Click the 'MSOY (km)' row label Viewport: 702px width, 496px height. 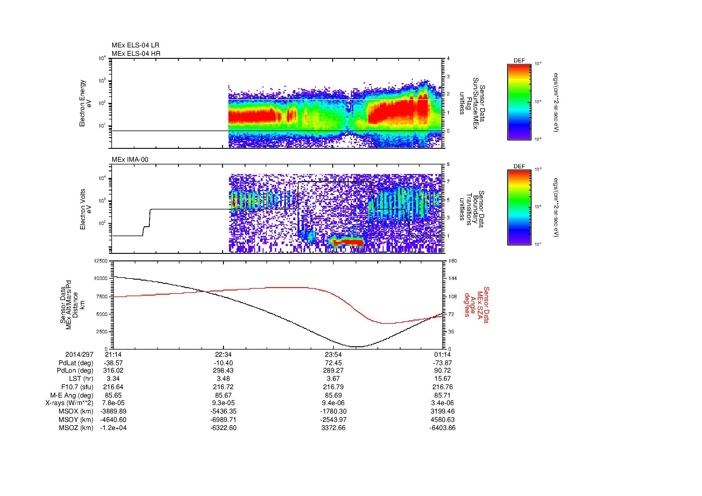click(76, 419)
